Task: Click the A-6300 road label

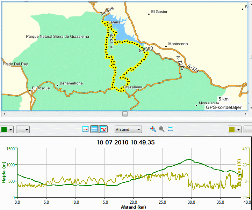Action: coord(146,50)
